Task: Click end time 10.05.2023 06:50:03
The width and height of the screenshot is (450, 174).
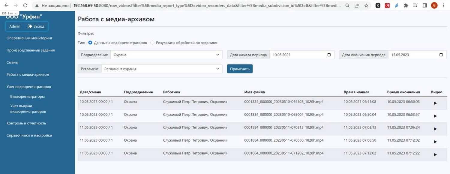Action: coord(403,102)
